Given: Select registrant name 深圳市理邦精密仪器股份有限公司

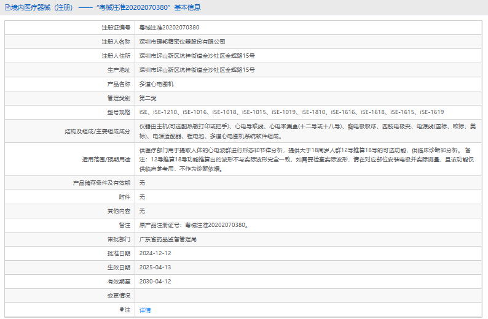Looking at the screenshot, I should pos(182,42).
